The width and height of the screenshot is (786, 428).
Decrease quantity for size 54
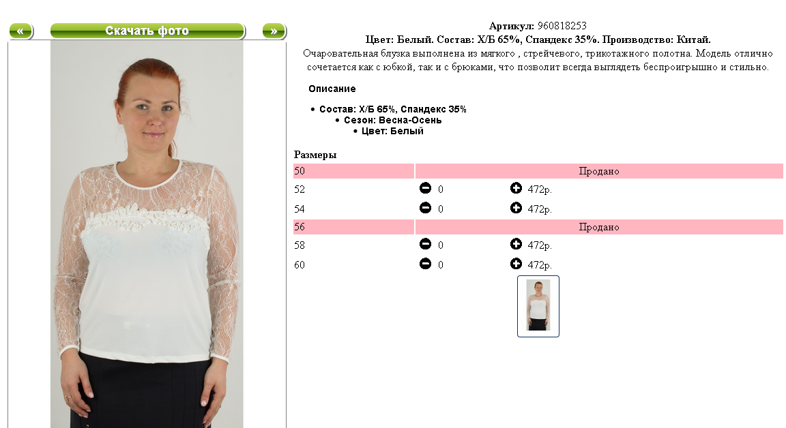point(425,208)
